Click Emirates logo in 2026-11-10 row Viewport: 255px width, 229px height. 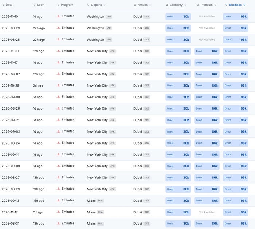pyautogui.click(x=59, y=16)
